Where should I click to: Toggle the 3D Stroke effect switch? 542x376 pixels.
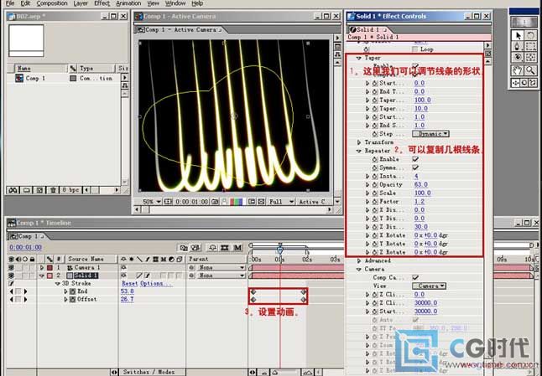(11, 284)
